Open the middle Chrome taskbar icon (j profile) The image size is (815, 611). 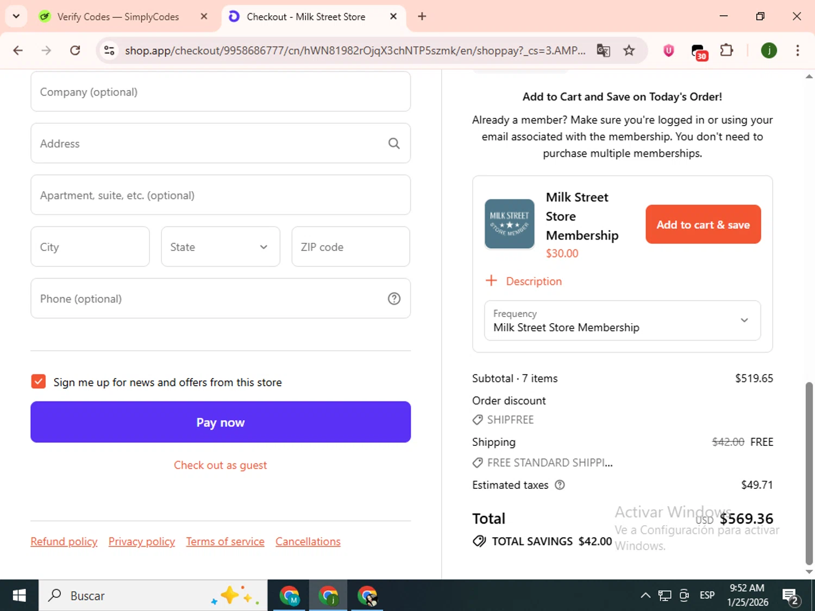click(x=328, y=596)
